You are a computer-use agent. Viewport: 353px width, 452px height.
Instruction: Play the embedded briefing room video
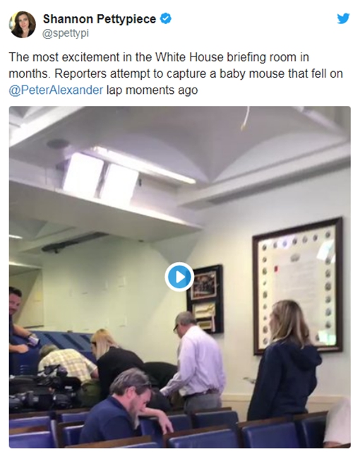coord(179,277)
